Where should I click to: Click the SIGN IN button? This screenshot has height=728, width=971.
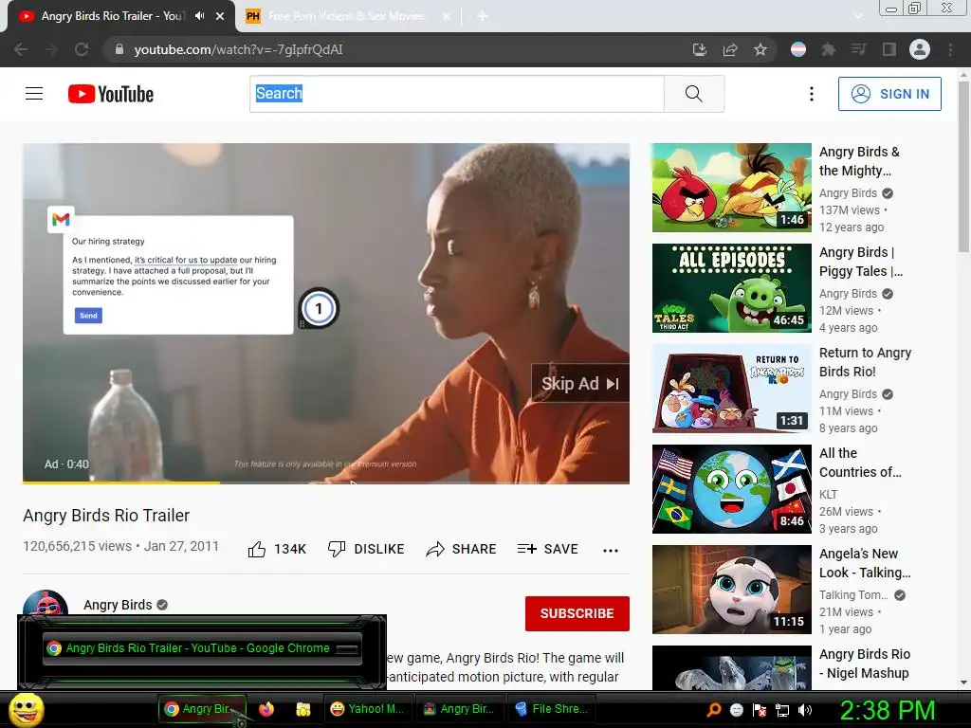[889, 94]
